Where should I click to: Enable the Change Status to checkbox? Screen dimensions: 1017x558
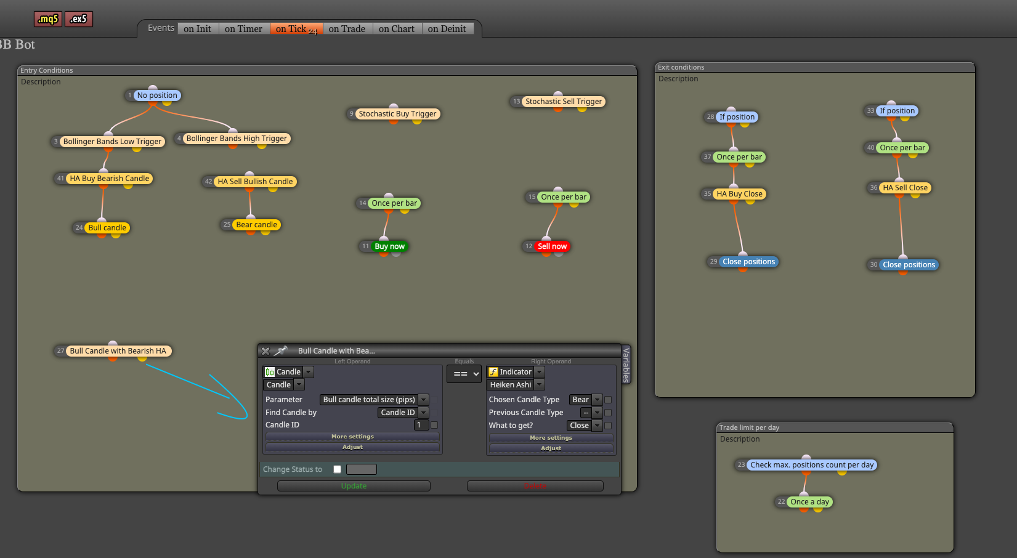[337, 469]
